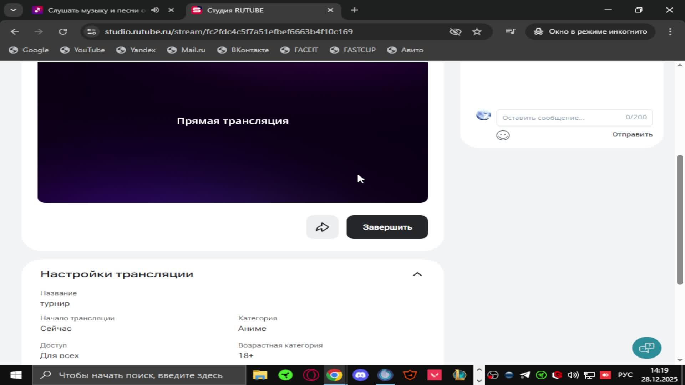Open the Discord app from the taskbar

360,375
